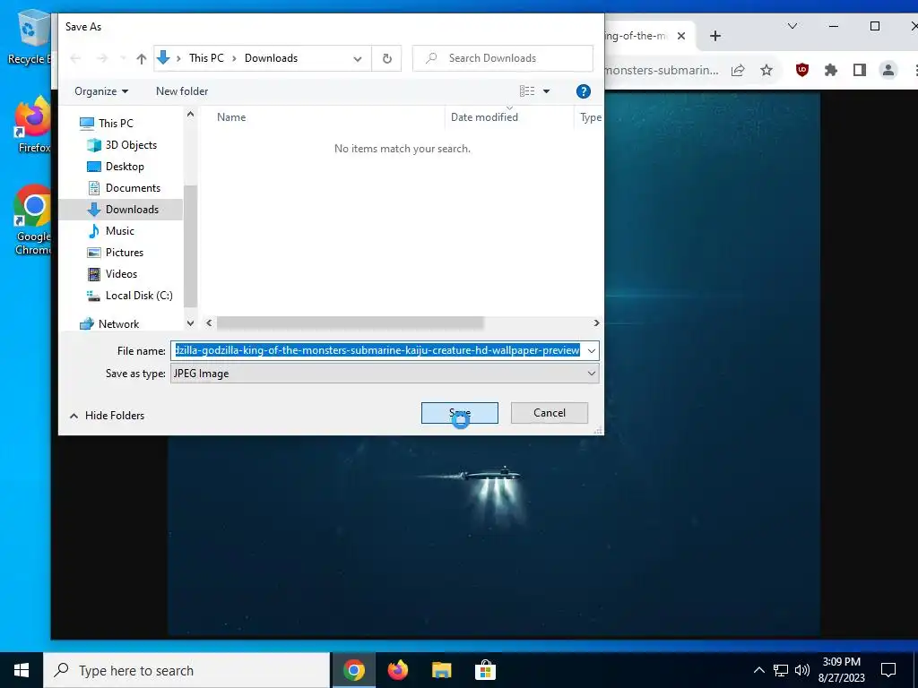Click the file list horizontal scrollbar thumb
The width and height of the screenshot is (918, 688).
pyautogui.click(x=351, y=322)
